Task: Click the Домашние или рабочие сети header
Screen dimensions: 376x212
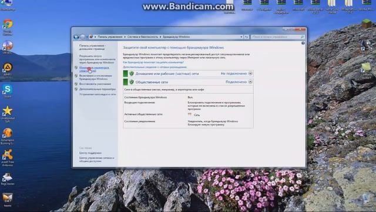Action: pyautogui.click(x=167, y=74)
